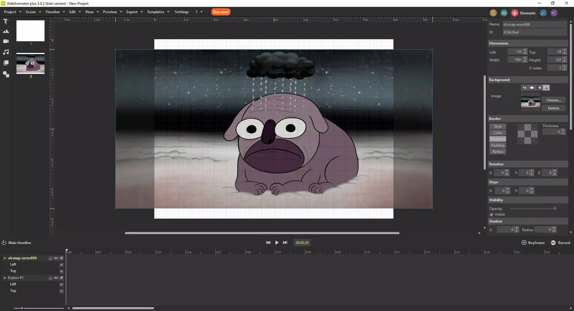Click the Main timeline clock icon
Viewport: 574px width, 311px height.
click(4, 243)
